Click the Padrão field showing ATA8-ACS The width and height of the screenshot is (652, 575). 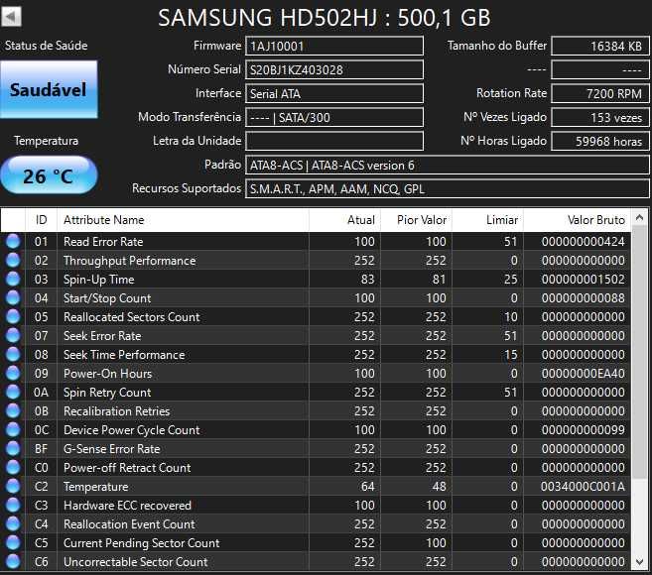point(447,165)
